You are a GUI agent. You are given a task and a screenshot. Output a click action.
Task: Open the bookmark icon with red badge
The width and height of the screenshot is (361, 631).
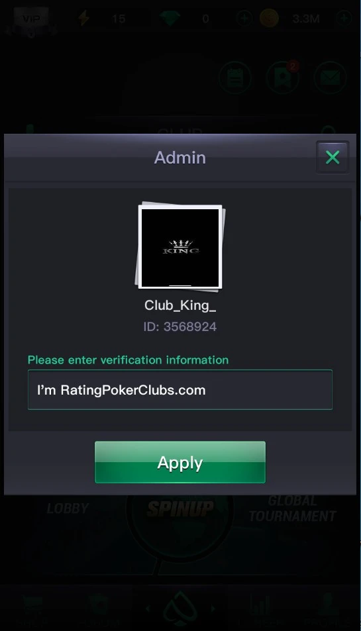pyautogui.click(x=283, y=77)
